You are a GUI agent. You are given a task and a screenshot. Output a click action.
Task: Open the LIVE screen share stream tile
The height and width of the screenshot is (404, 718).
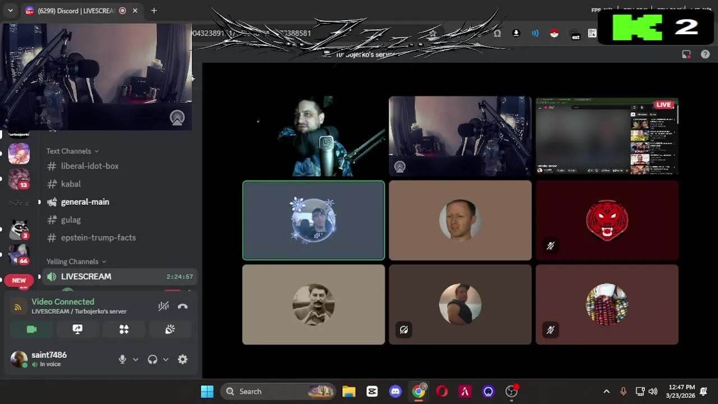click(x=607, y=137)
